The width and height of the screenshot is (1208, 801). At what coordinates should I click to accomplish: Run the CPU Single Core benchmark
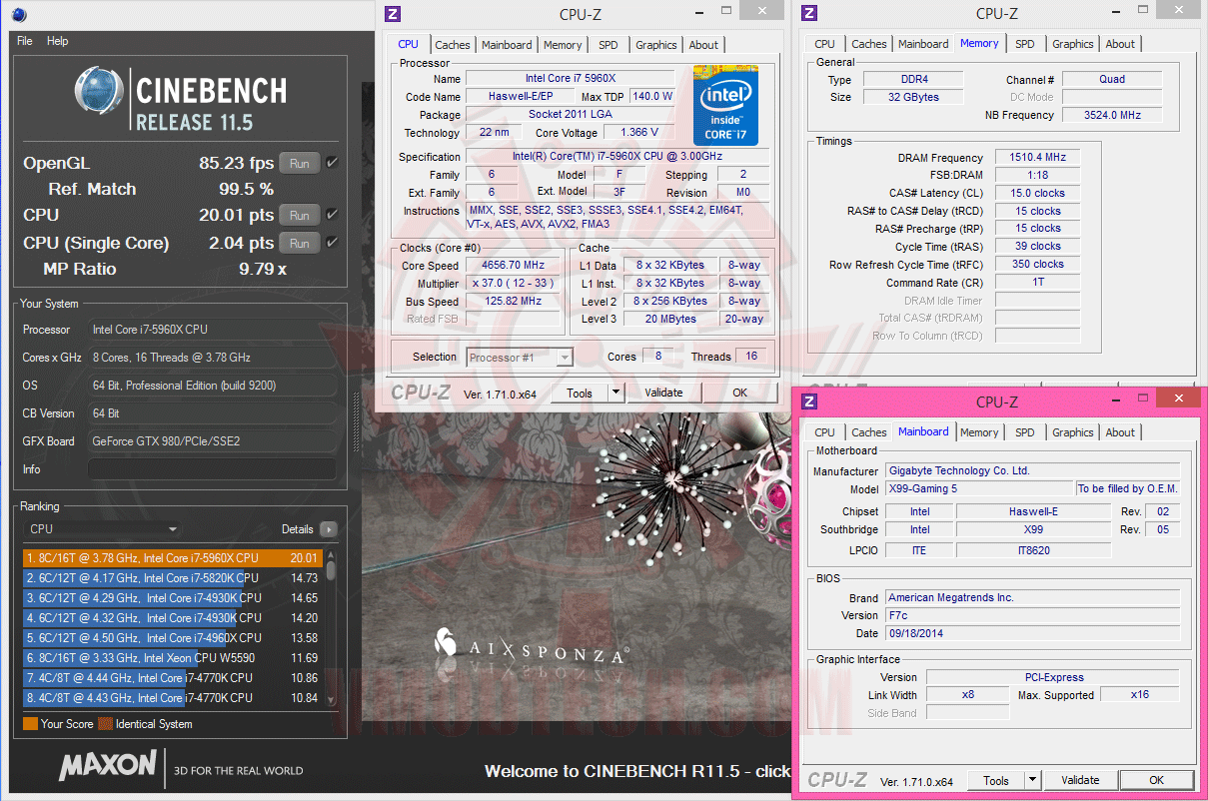pos(299,243)
